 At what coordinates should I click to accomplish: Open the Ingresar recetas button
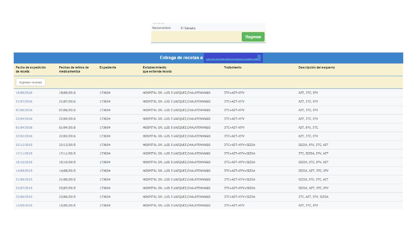click(x=30, y=82)
